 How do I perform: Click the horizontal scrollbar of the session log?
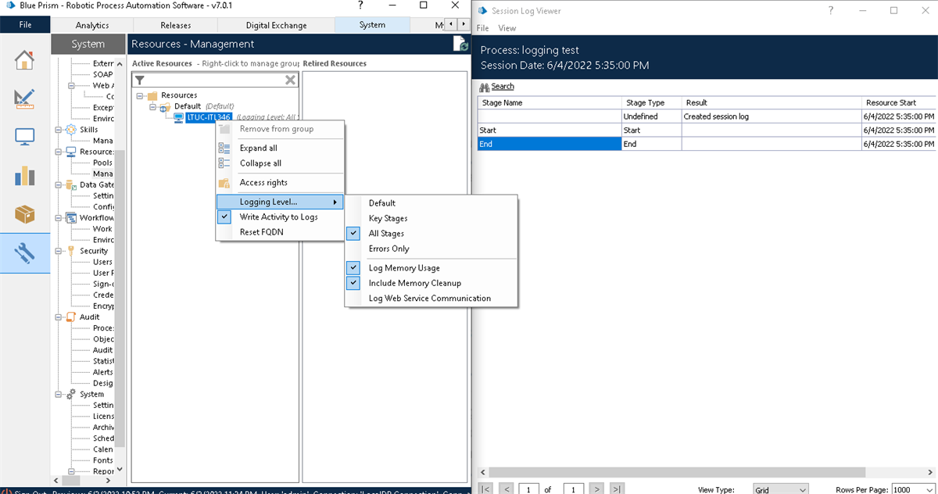672,472
